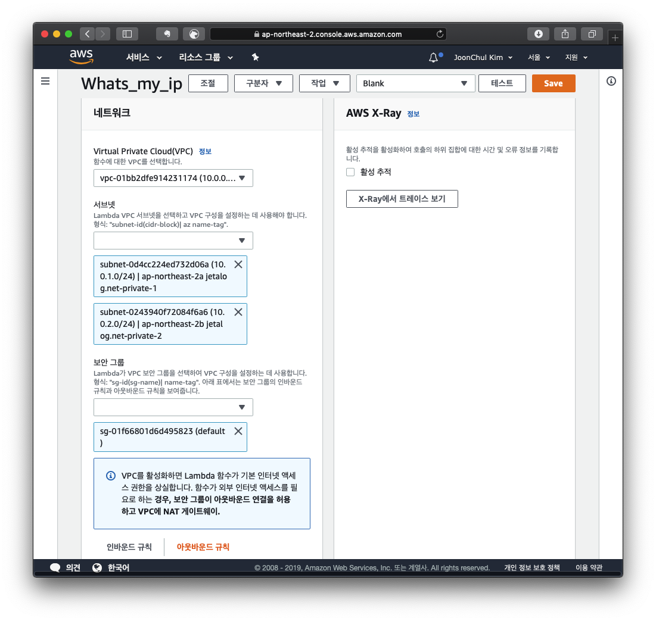The image size is (656, 621).
Task: Open the info panel circle icon
Action: click(x=611, y=81)
